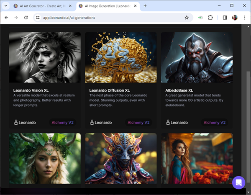
Task: Open the woman in flower market thumbnail
Action: pyautogui.click(x=197, y=159)
